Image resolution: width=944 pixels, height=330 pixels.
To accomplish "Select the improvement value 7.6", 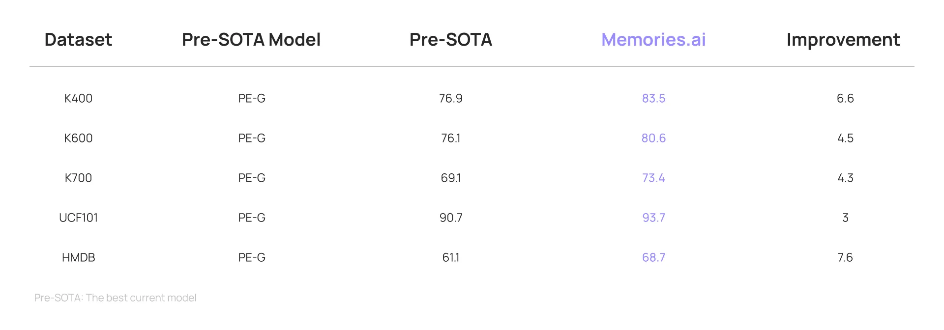I will pos(845,257).
